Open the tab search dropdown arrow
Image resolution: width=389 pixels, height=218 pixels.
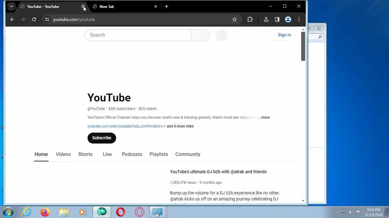(x=11, y=6)
